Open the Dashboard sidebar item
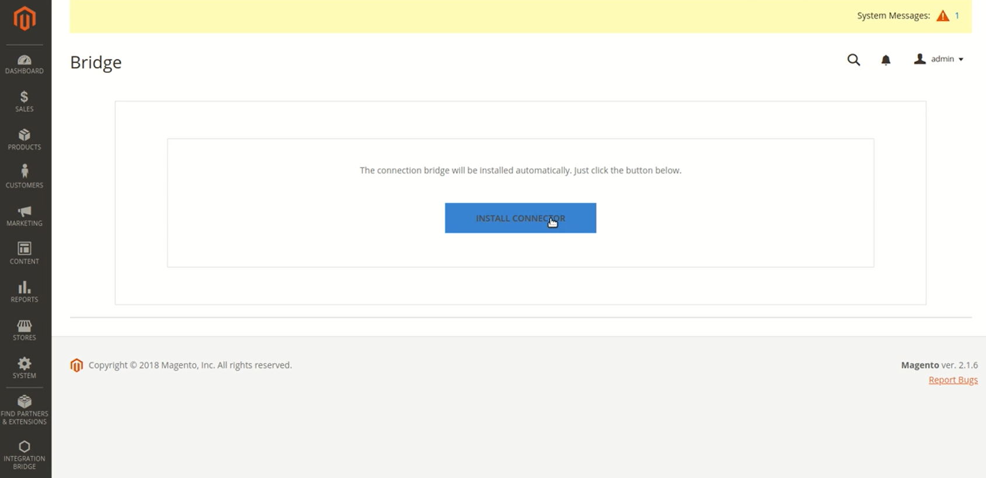986x478 pixels. (x=25, y=64)
